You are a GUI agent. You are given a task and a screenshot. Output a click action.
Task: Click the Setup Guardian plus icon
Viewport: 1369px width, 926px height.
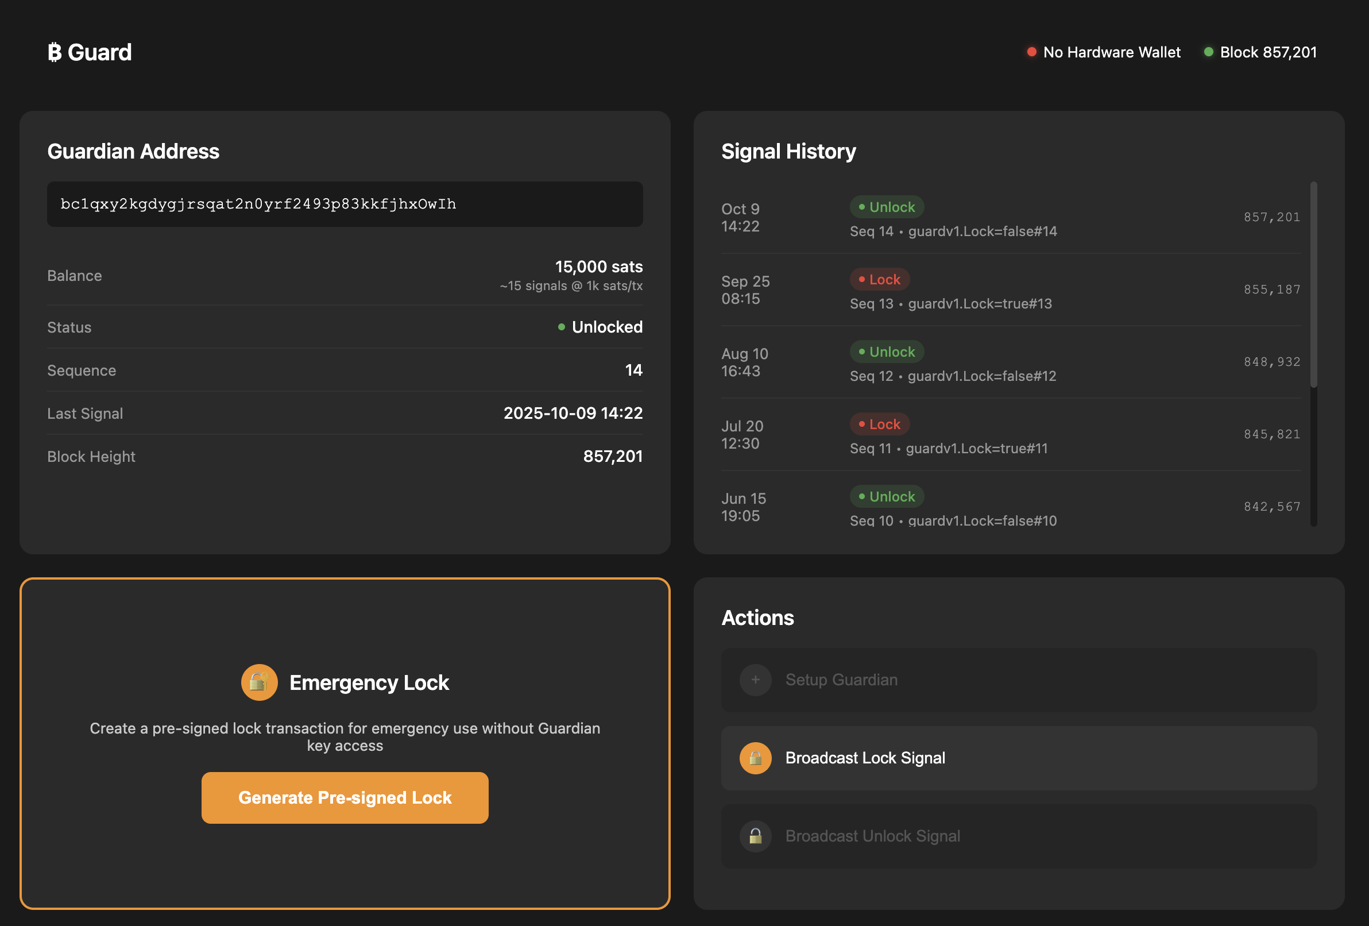(x=755, y=680)
